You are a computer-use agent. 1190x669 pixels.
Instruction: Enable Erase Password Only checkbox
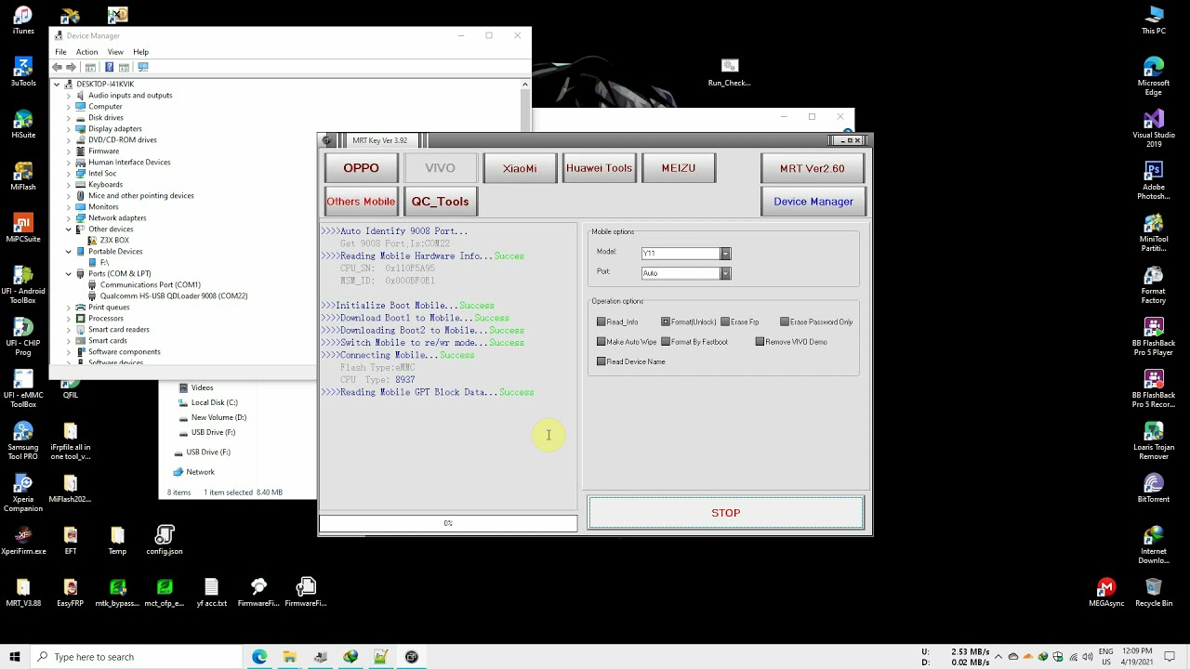point(785,321)
